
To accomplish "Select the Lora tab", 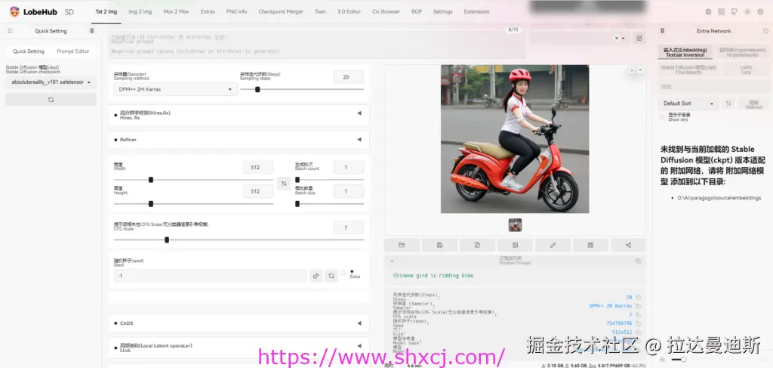I will coord(746,70).
